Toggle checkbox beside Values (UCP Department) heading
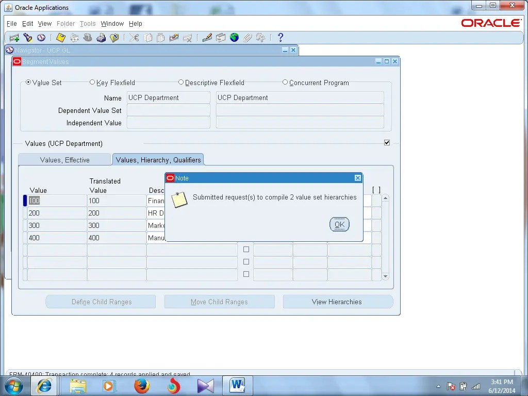The height and width of the screenshot is (396, 528). (x=387, y=142)
